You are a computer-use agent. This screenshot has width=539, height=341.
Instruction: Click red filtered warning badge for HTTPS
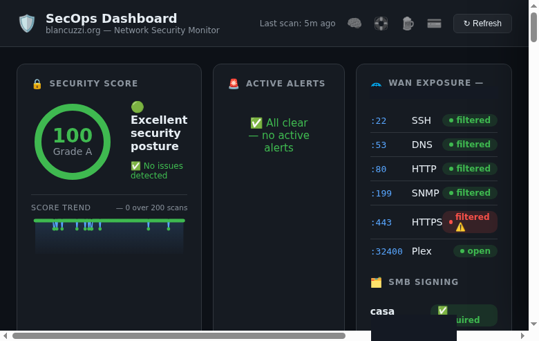pos(470,222)
